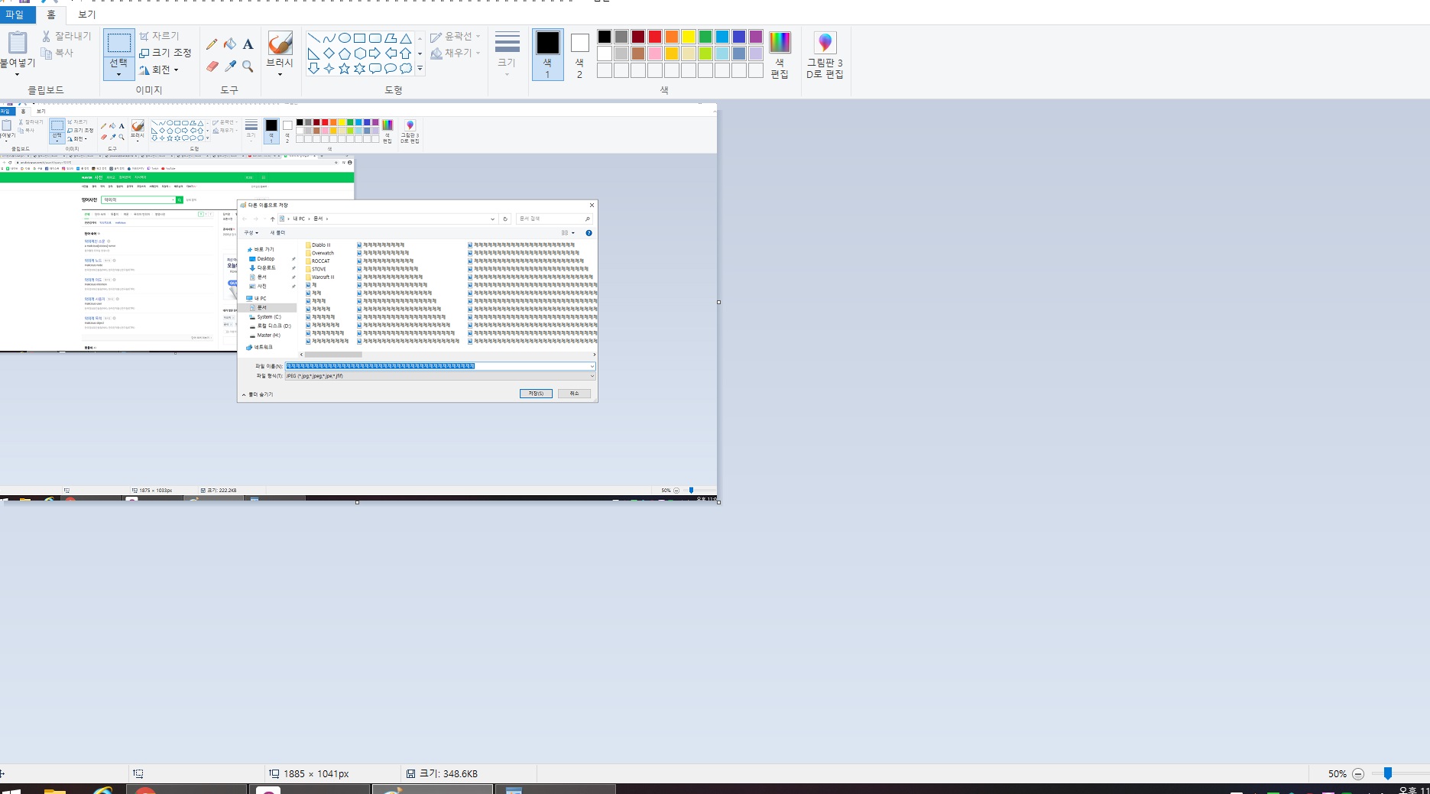Pick the right triangle shape

coord(313,53)
